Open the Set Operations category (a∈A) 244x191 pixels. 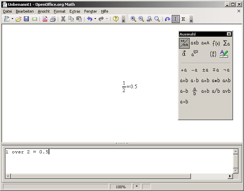click(205, 43)
